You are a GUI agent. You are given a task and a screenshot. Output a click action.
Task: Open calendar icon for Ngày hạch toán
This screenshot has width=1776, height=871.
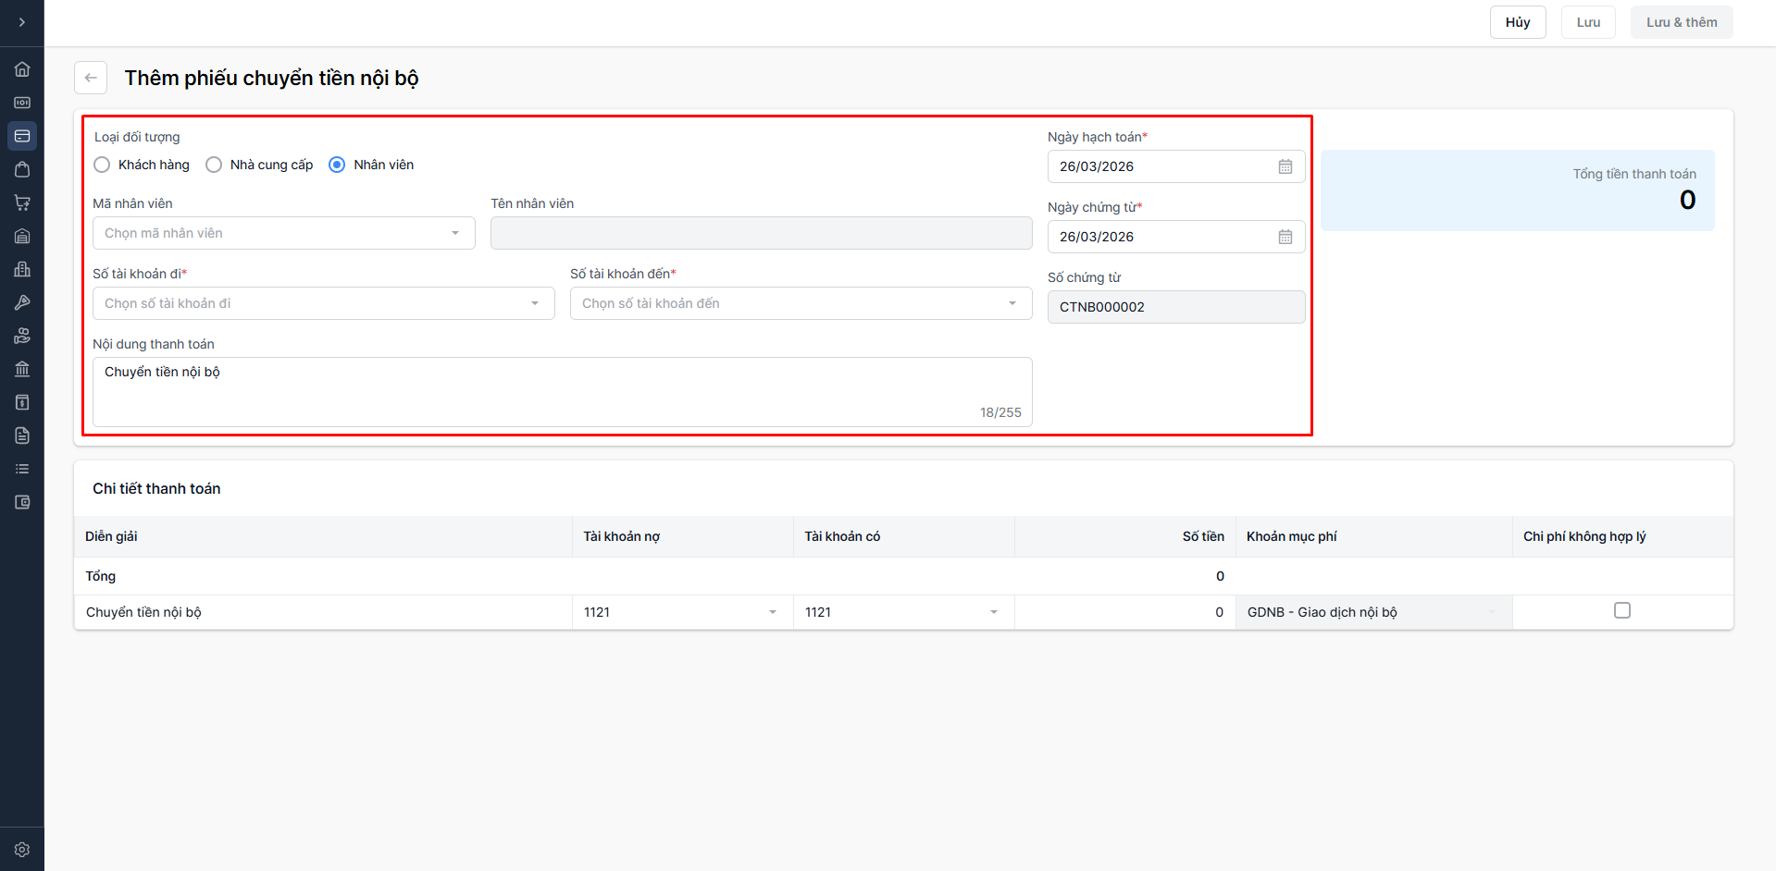click(1285, 166)
